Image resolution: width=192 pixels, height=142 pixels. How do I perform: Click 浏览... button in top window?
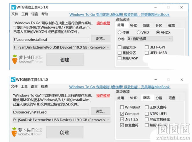(x=101, y=39)
